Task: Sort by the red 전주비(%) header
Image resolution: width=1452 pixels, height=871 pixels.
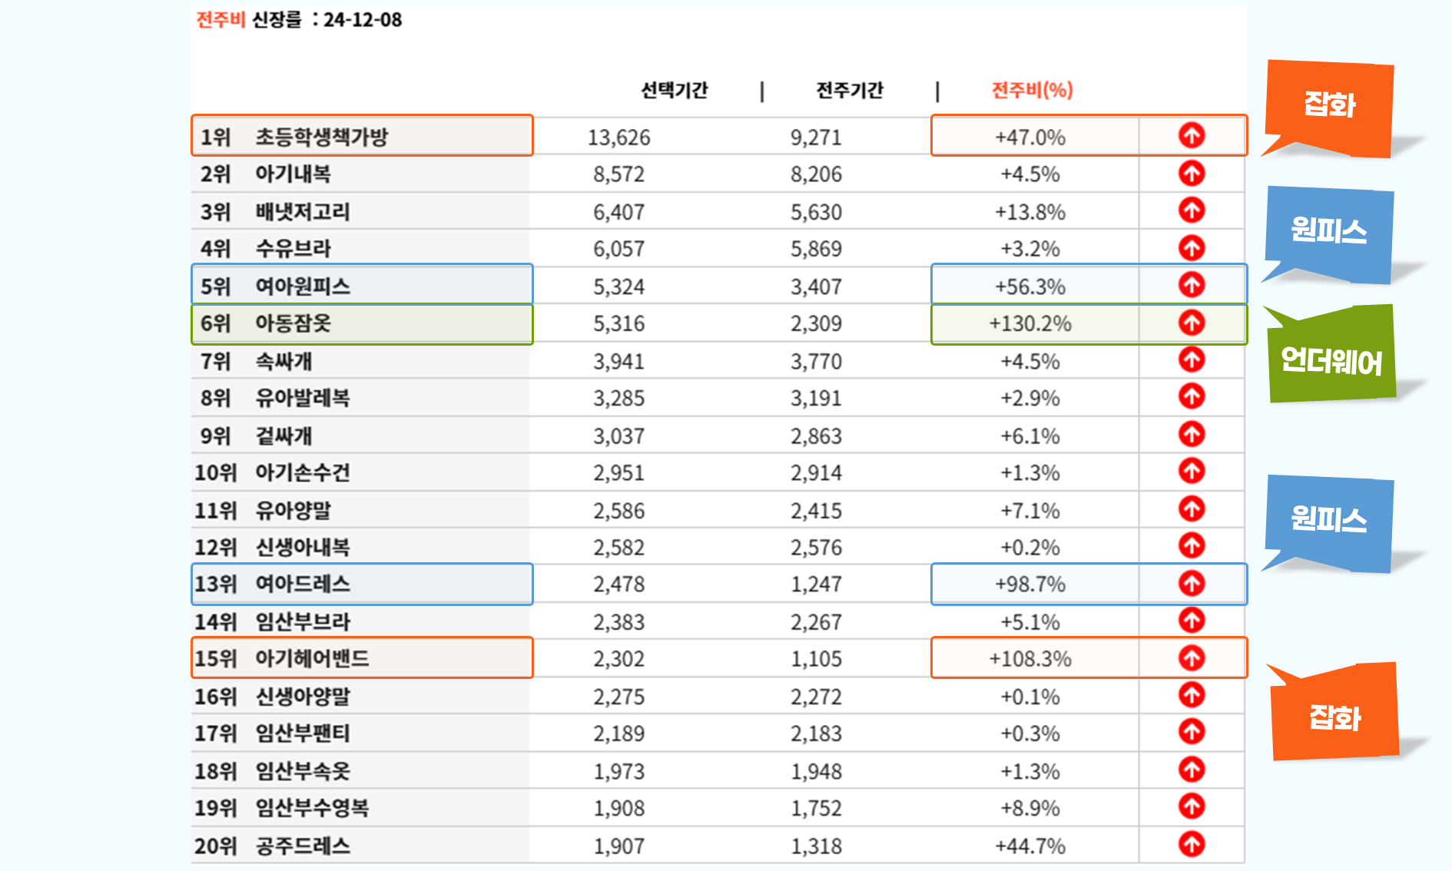Action: click(1032, 91)
